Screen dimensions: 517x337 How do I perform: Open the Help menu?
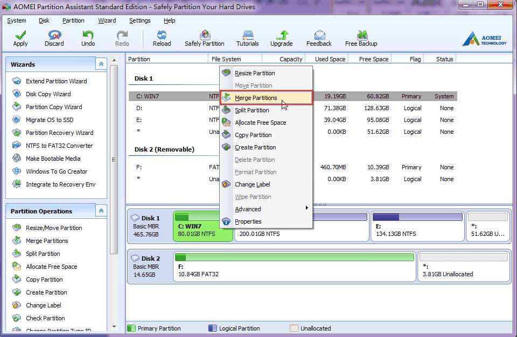pyautogui.click(x=170, y=20)
